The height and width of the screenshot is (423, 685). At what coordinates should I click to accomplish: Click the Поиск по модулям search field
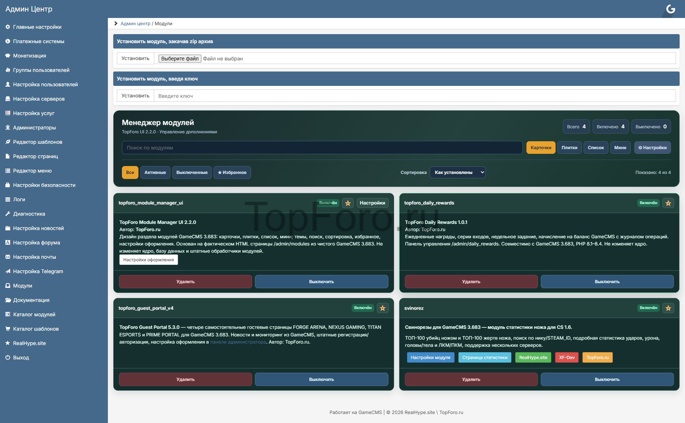(322, 148)
